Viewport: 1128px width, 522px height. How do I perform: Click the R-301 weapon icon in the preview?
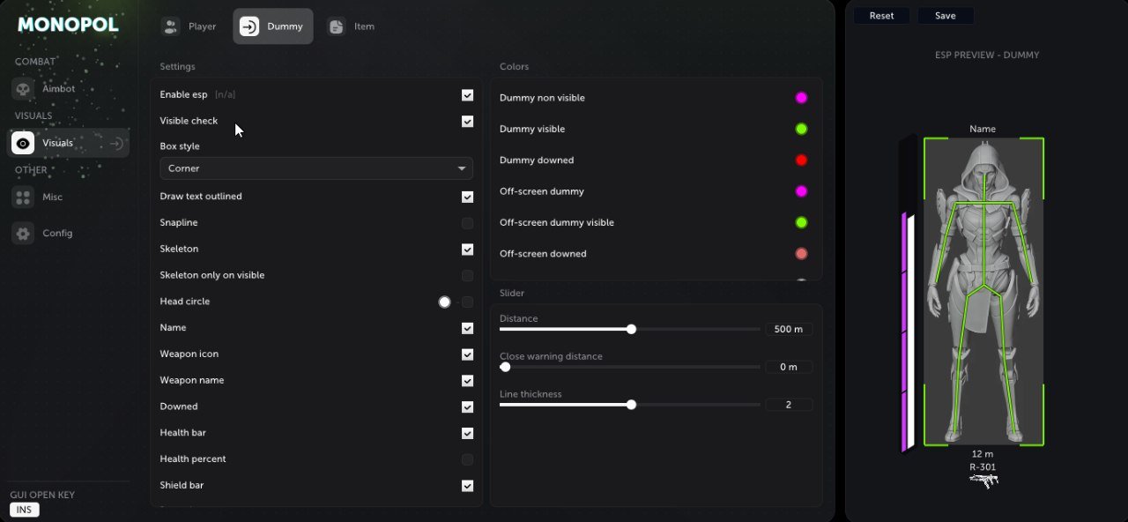(983, 481)
